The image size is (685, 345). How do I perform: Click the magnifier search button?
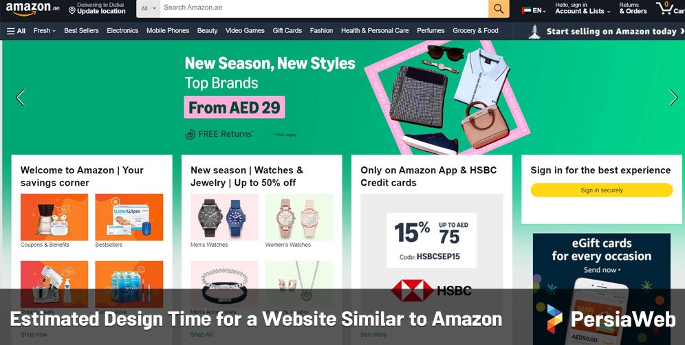(x=499, y=8)
